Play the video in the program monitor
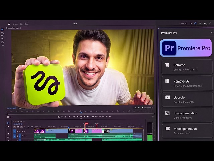 (x=81, y=117)
